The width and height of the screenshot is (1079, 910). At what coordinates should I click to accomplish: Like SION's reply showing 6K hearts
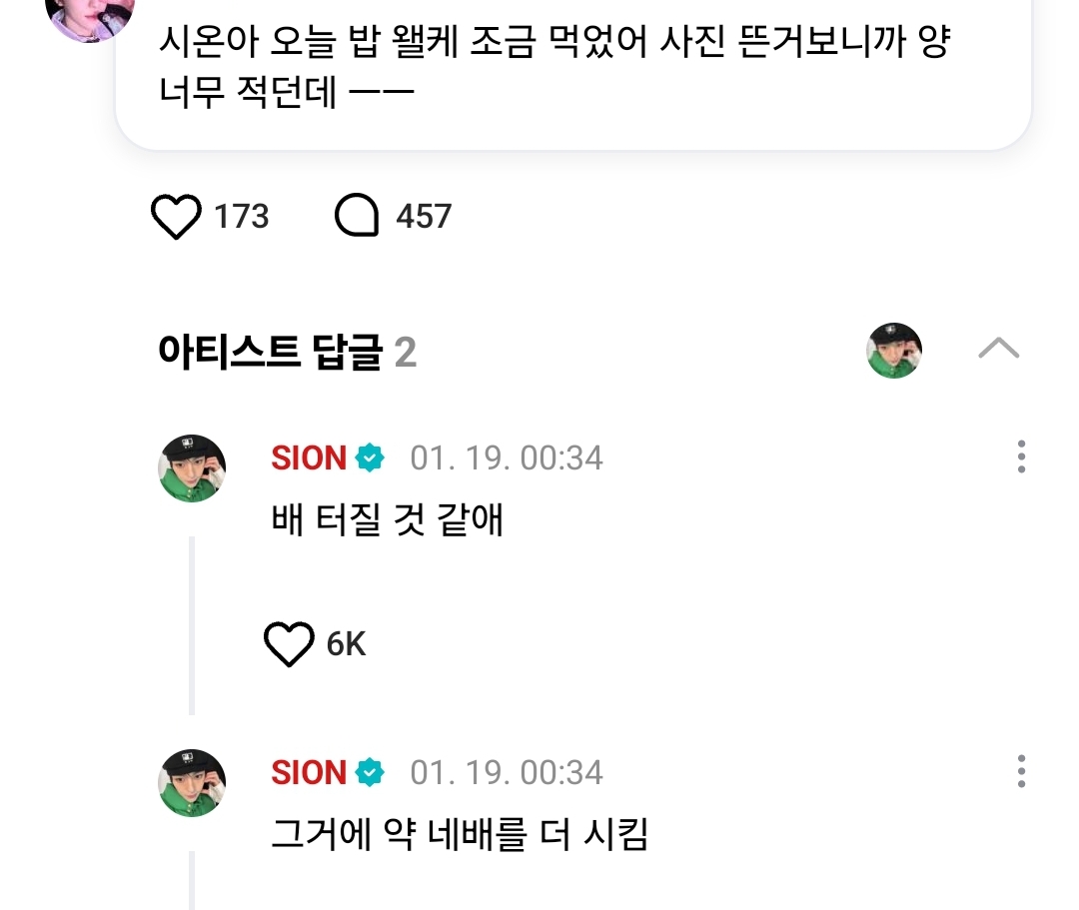pos(289,644)
